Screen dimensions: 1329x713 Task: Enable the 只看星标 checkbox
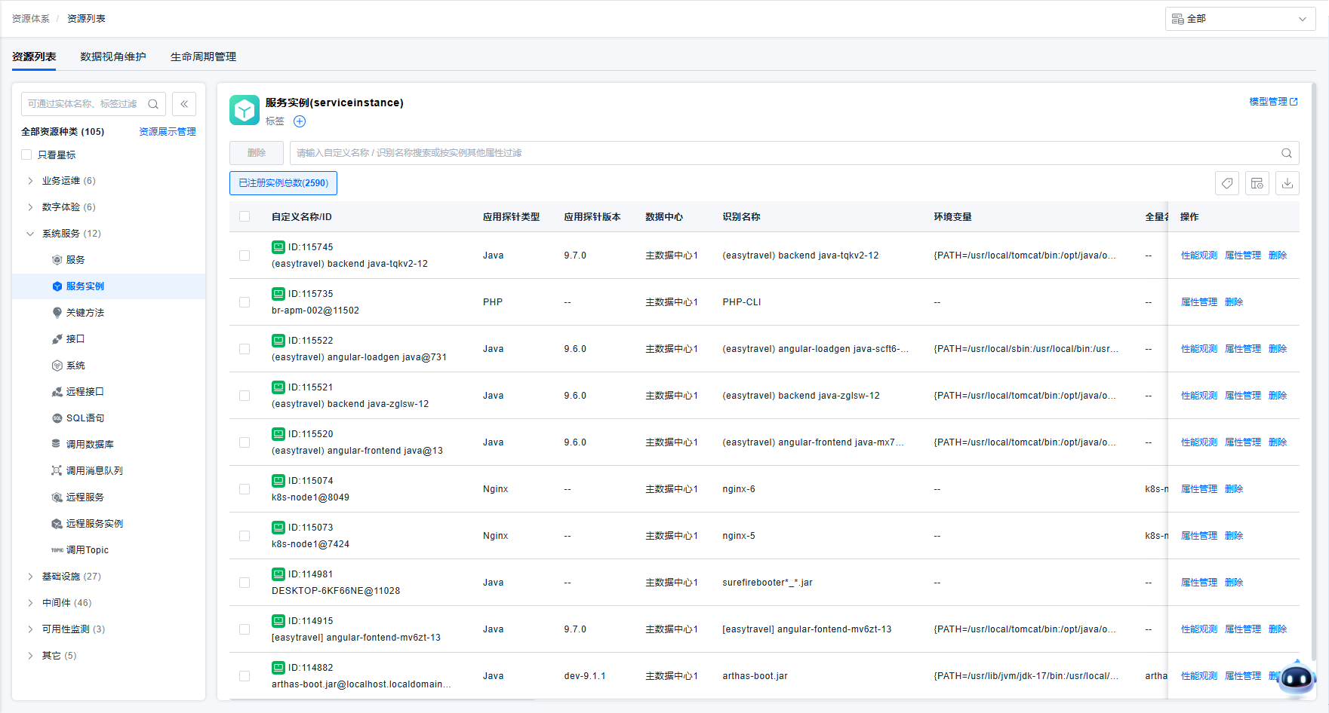click(x=26, y=155)
